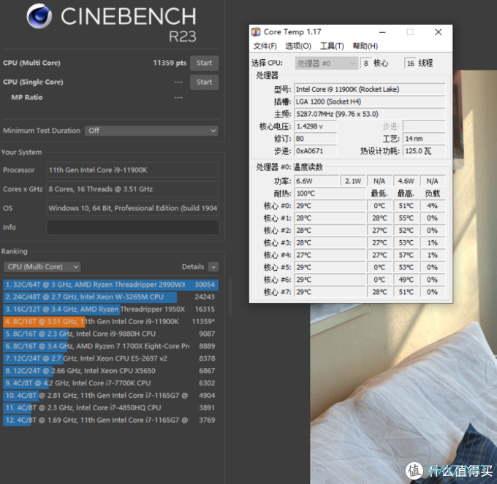
Task: Select ranking row Xeon E5-2697 v2
Action: (110, 358)
